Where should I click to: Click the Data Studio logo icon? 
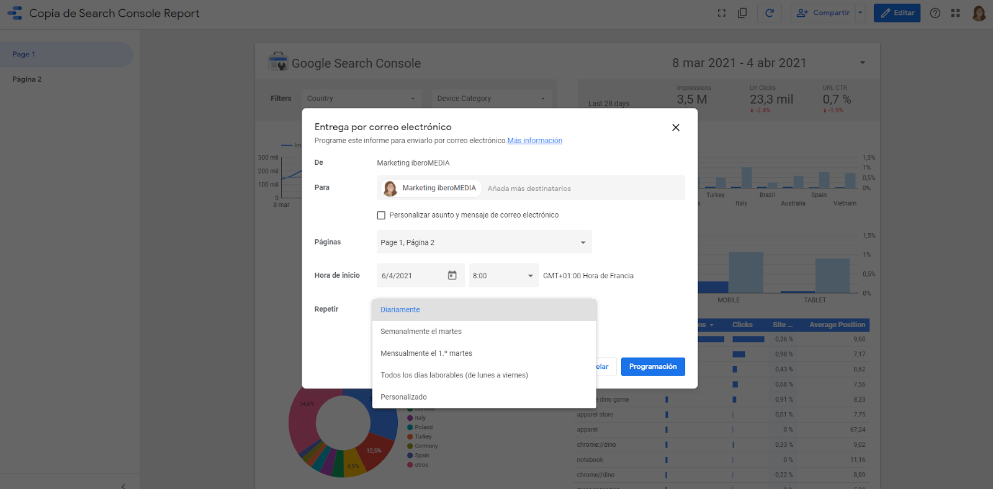click(14, 13)
